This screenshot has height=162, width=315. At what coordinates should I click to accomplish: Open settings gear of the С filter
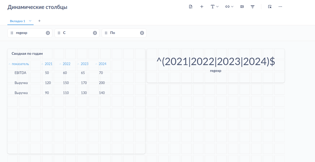(x=95, y=33)
